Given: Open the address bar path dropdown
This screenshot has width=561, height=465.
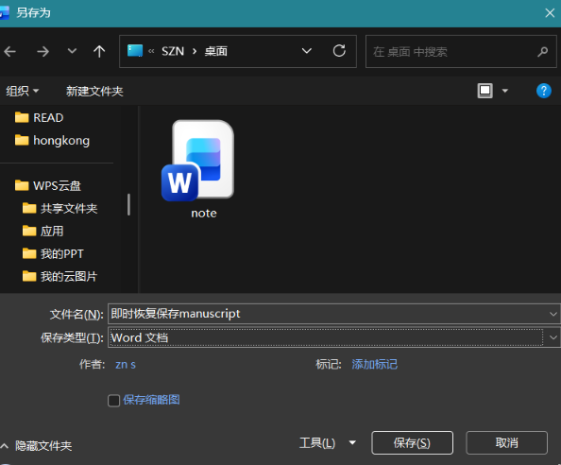Looking at the screenshot, I should (307, 51).
